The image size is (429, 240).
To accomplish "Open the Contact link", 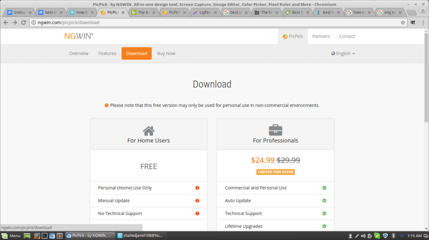I will pos(347,36).
